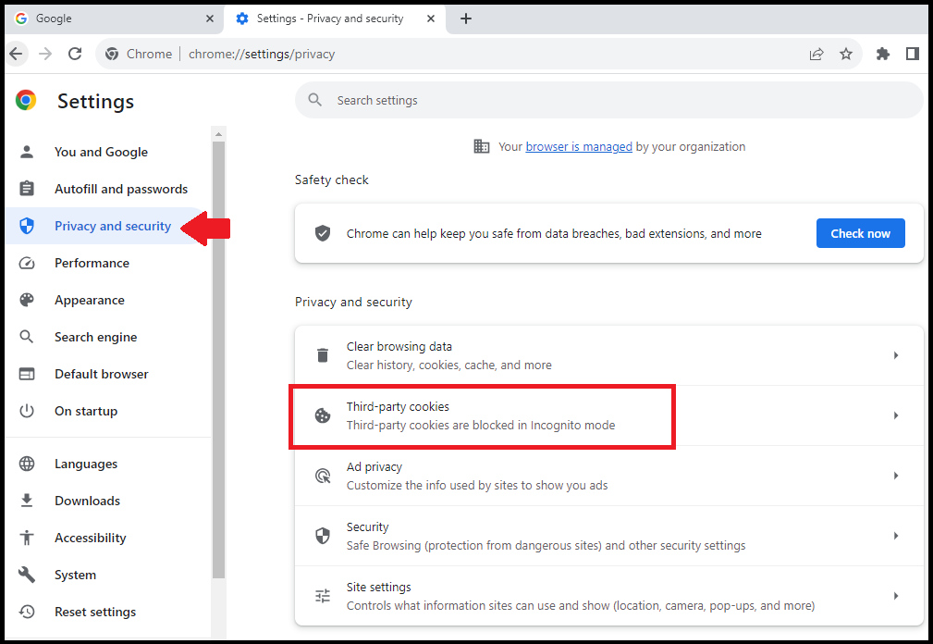This screenshot has width=933, height=644.
Task: Bookmark this page with star icon
Action: 846,54
